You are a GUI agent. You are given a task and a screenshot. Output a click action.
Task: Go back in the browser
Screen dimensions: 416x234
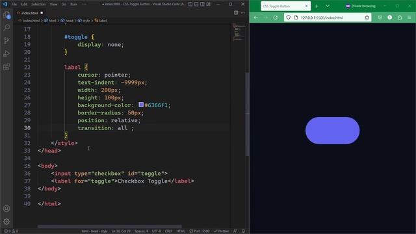pos(255,18)
